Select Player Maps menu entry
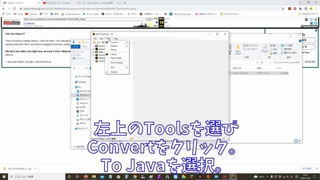This screenshot has height=180, width=320. pos(117,58)
